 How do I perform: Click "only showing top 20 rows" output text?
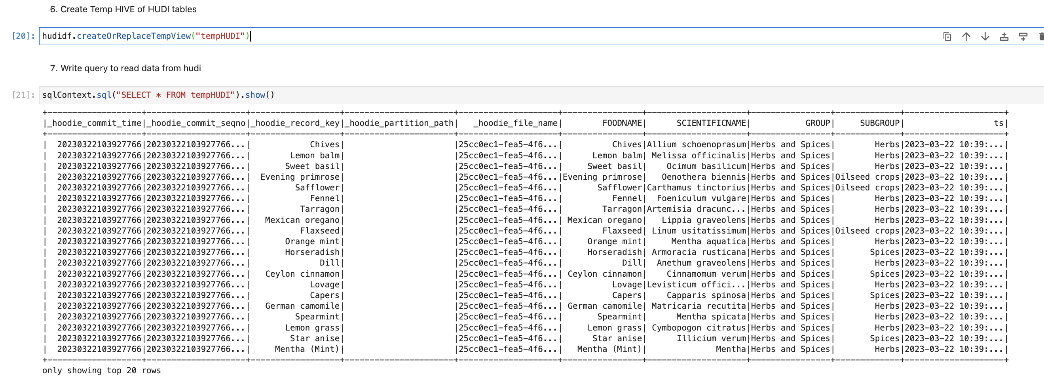tap(101, 370)
